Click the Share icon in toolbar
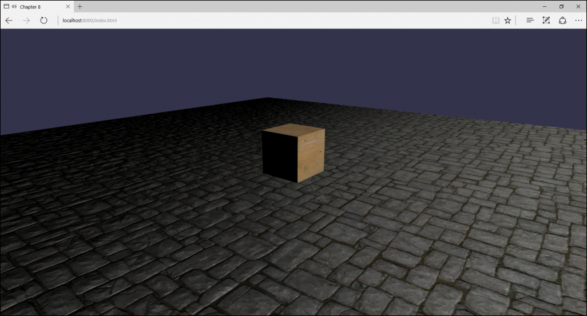Image resolution: width=587 pixels, height=316 pixels. [562, 21]
